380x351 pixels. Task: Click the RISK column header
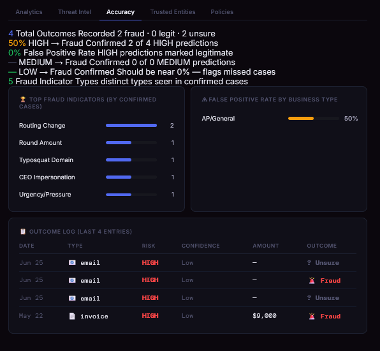[x=149, y=246]
